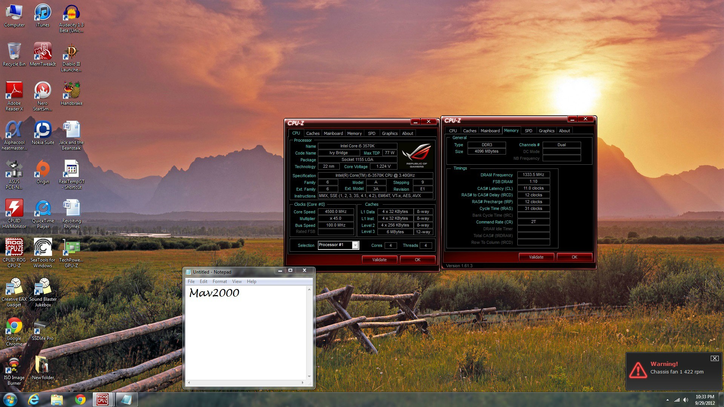Open the QuickTime Player shortcut

pos(43,214)
